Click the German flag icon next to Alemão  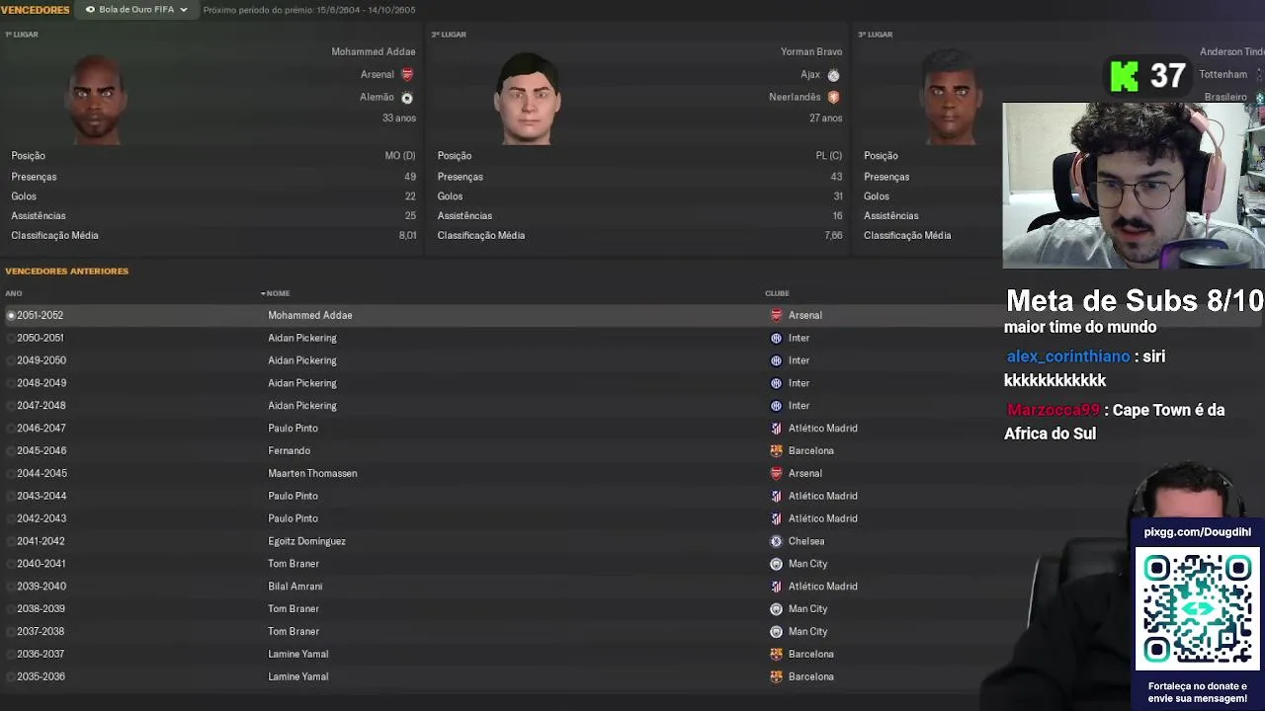407,98
